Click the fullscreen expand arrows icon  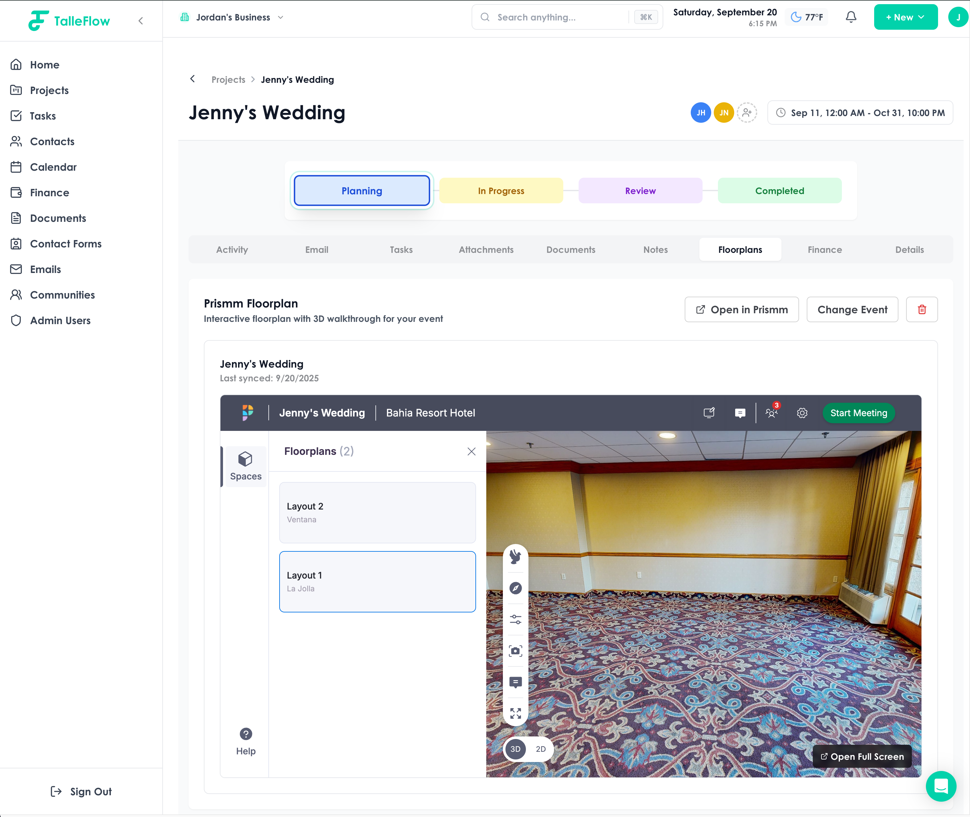click(x=515, y=713)
